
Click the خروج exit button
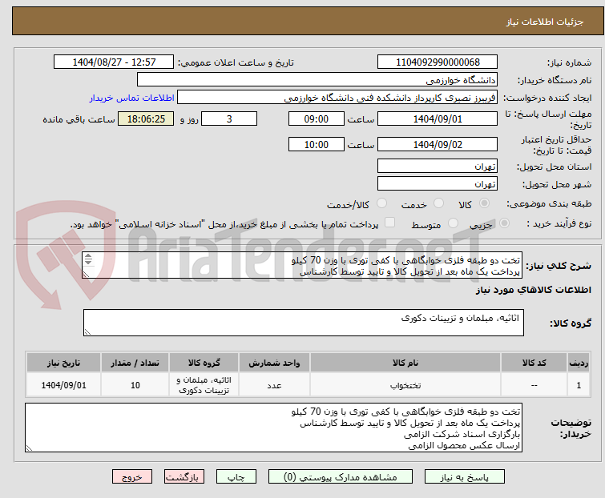click(x=132, y=477)
